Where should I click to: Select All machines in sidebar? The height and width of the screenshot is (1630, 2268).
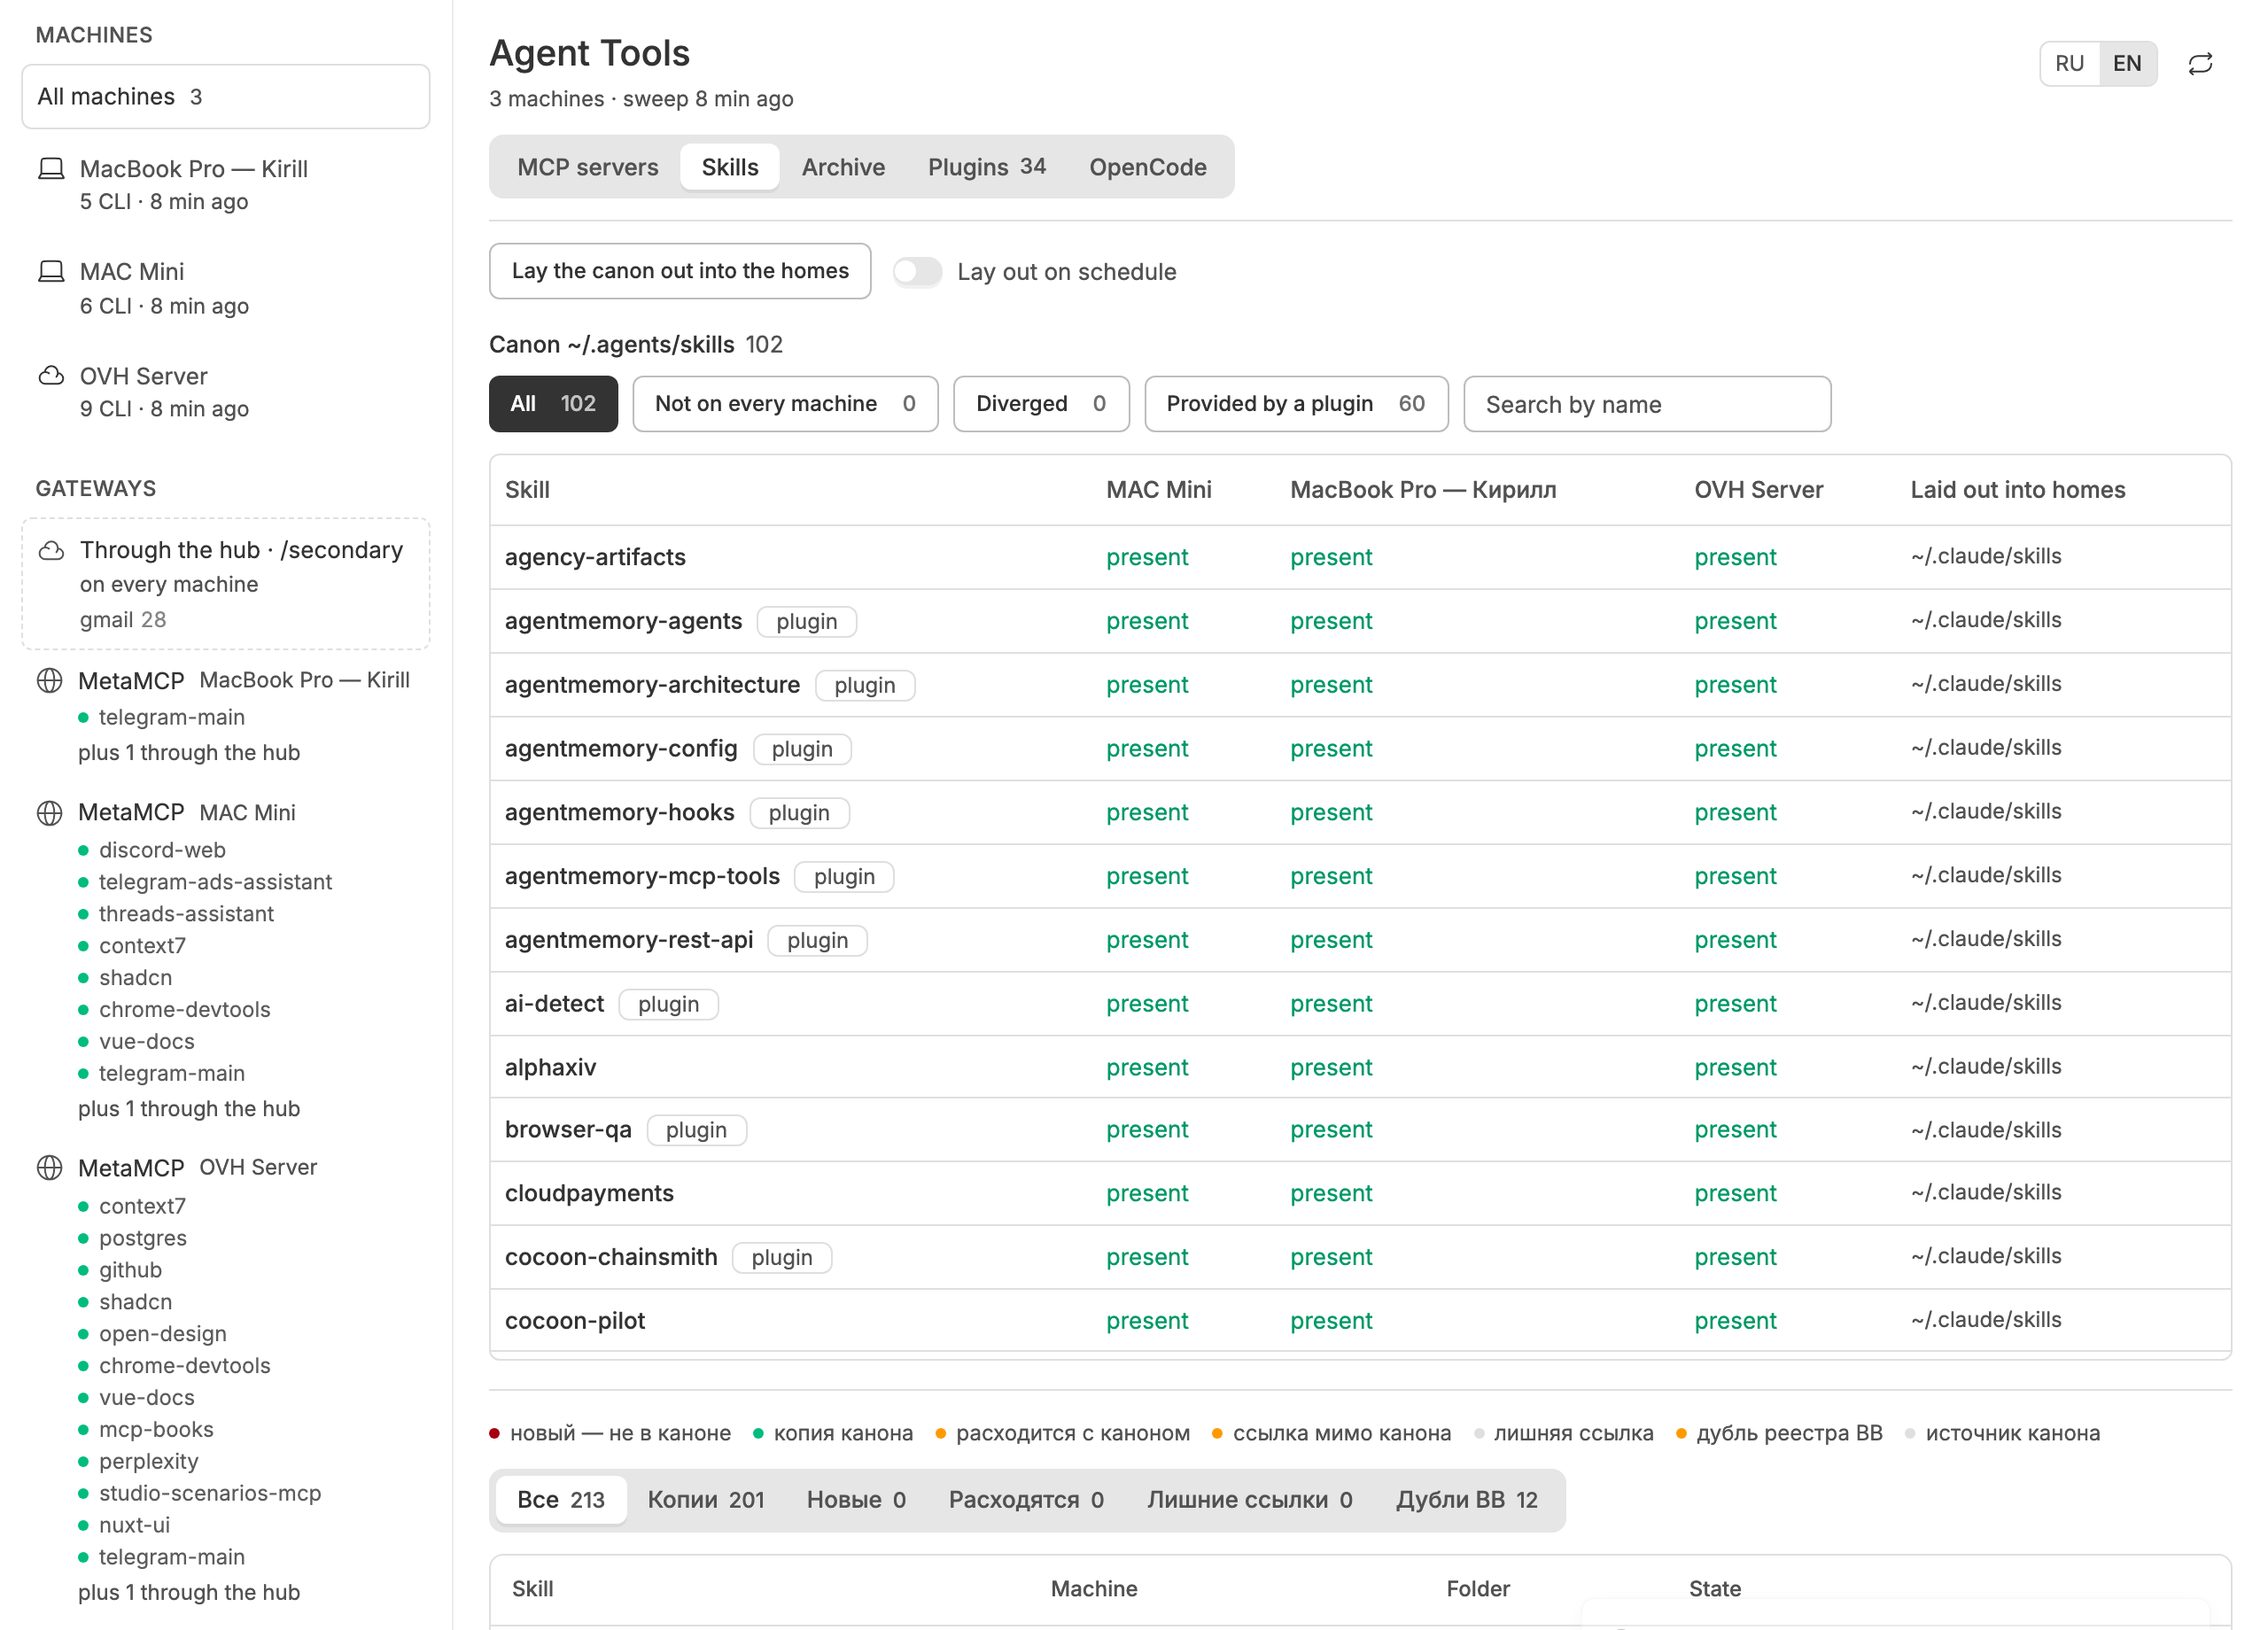point(226,97)
